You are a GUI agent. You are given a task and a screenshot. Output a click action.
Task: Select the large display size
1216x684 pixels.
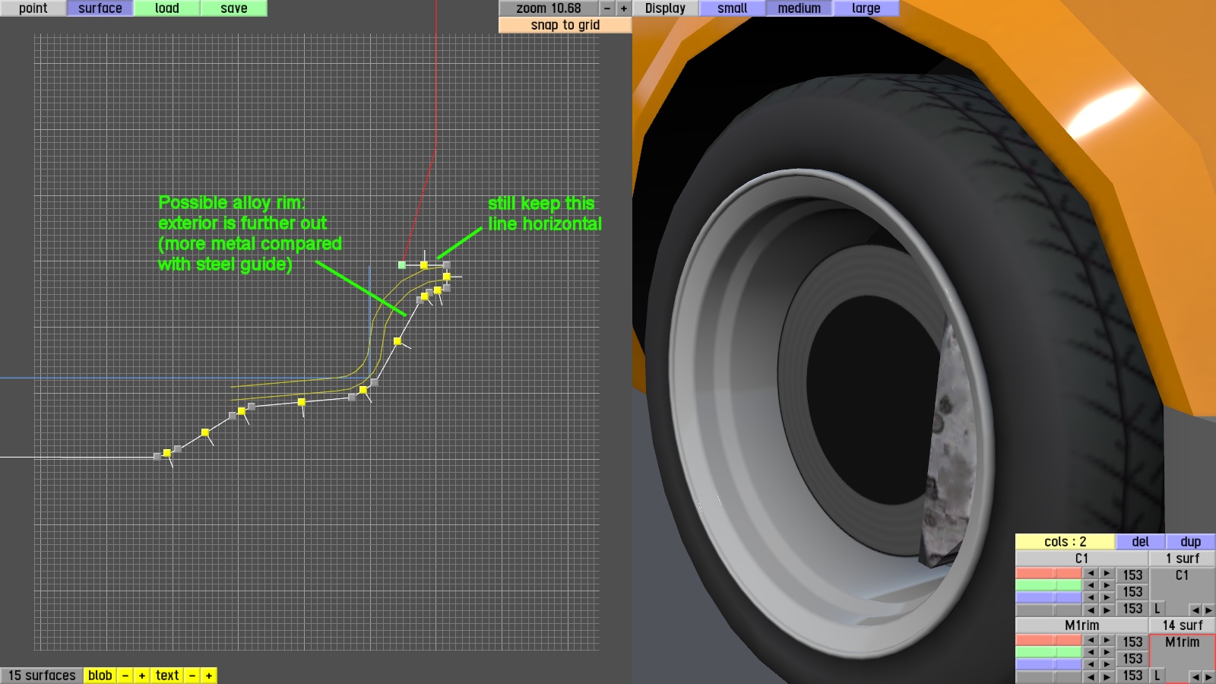(866, 8)
